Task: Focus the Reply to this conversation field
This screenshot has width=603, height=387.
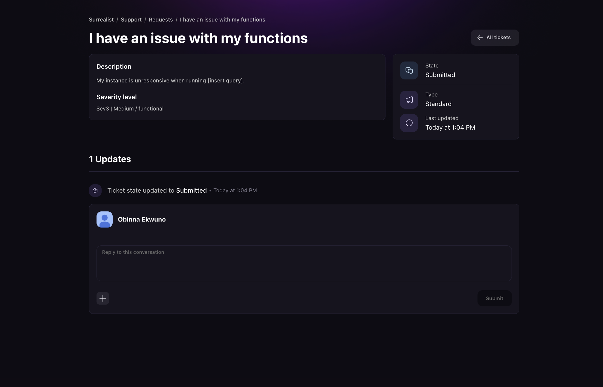Action: pos(304,263)
